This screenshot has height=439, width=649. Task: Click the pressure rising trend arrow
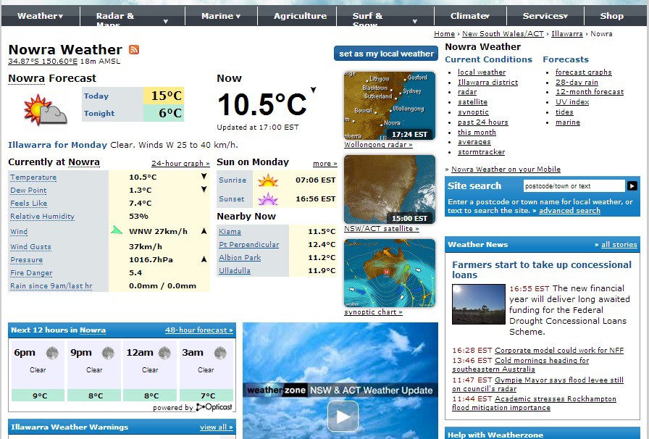(204, 259)
